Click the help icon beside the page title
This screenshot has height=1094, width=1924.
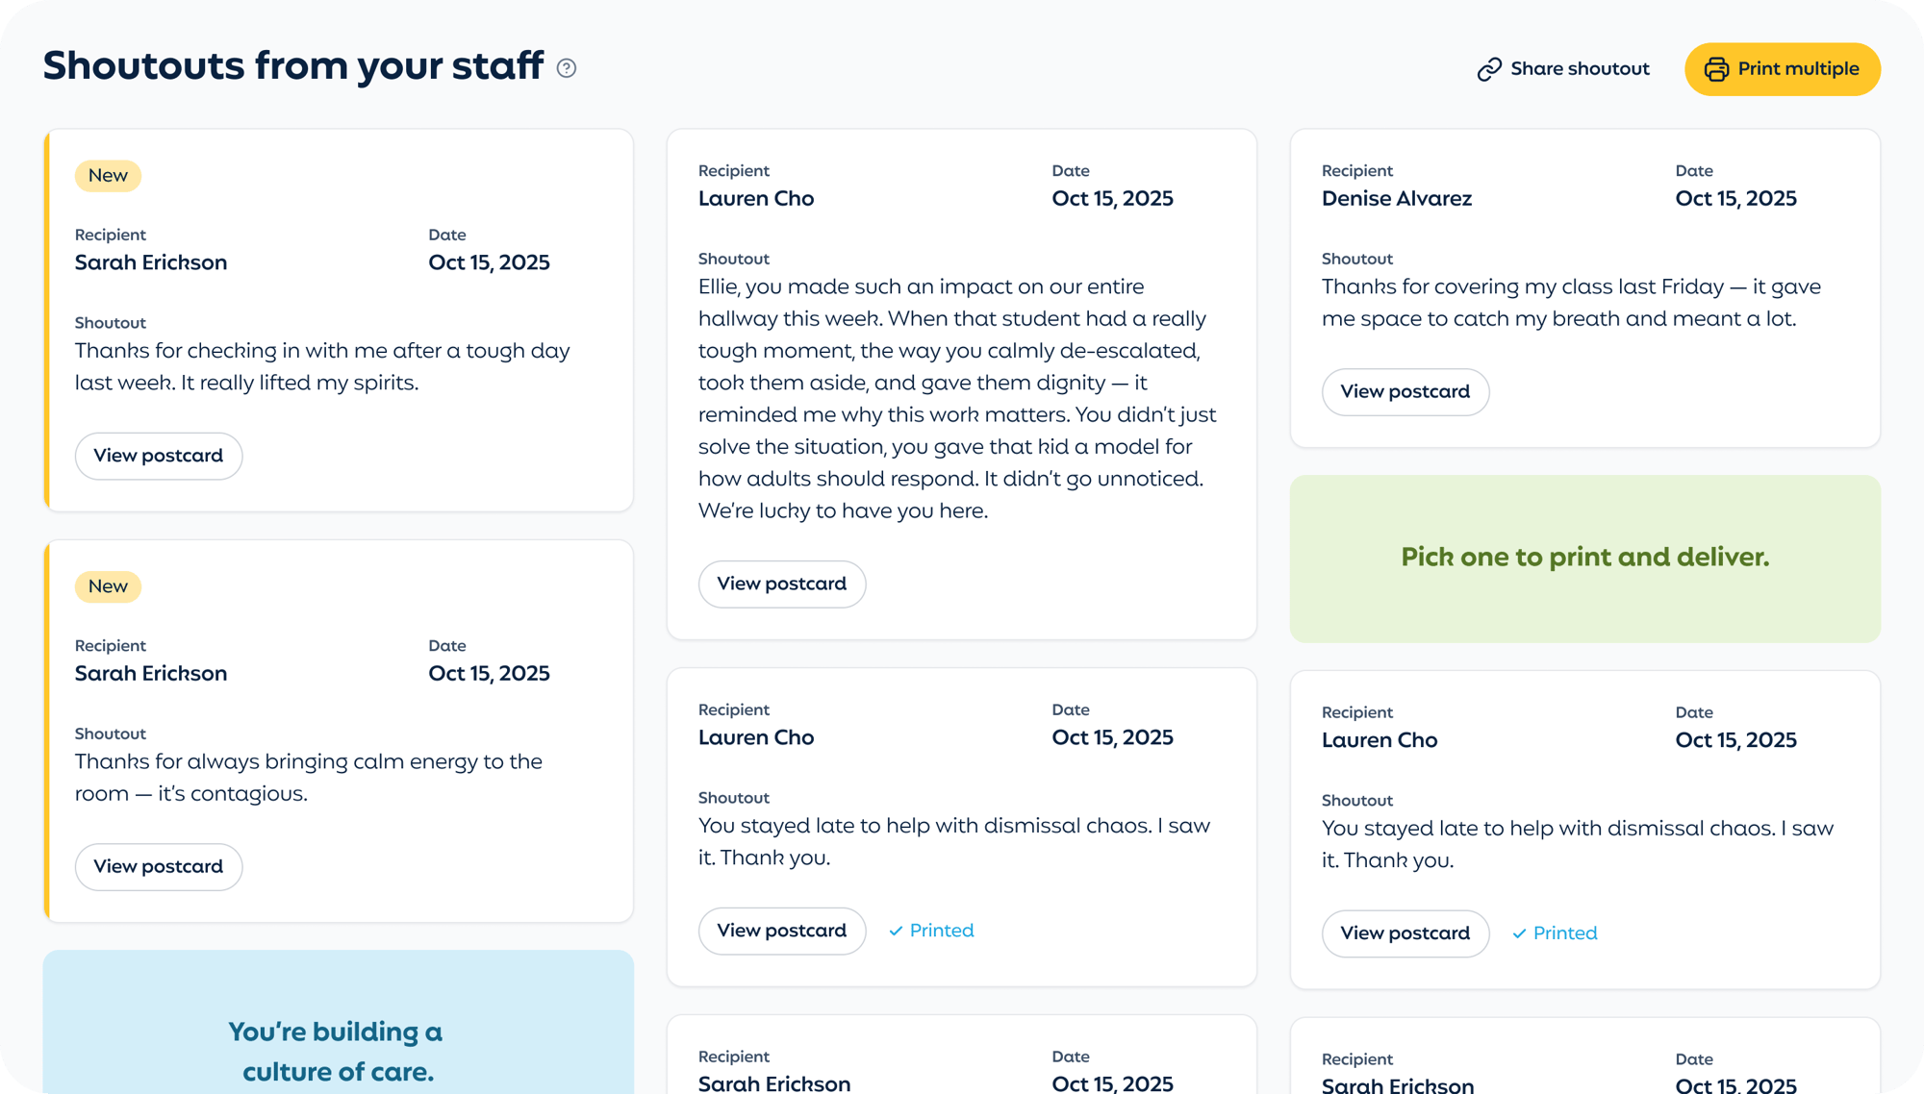(x=567, y=68)
